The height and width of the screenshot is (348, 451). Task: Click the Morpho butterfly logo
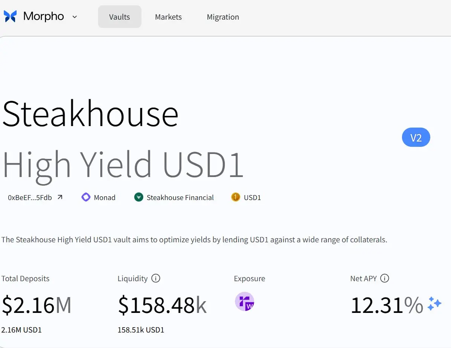[x=10, y=16]
